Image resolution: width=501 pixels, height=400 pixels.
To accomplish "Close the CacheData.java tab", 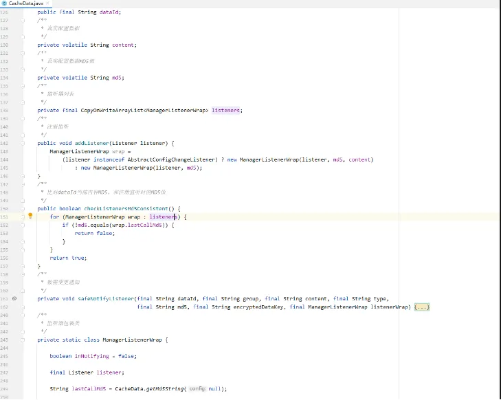I will point(47,3).
